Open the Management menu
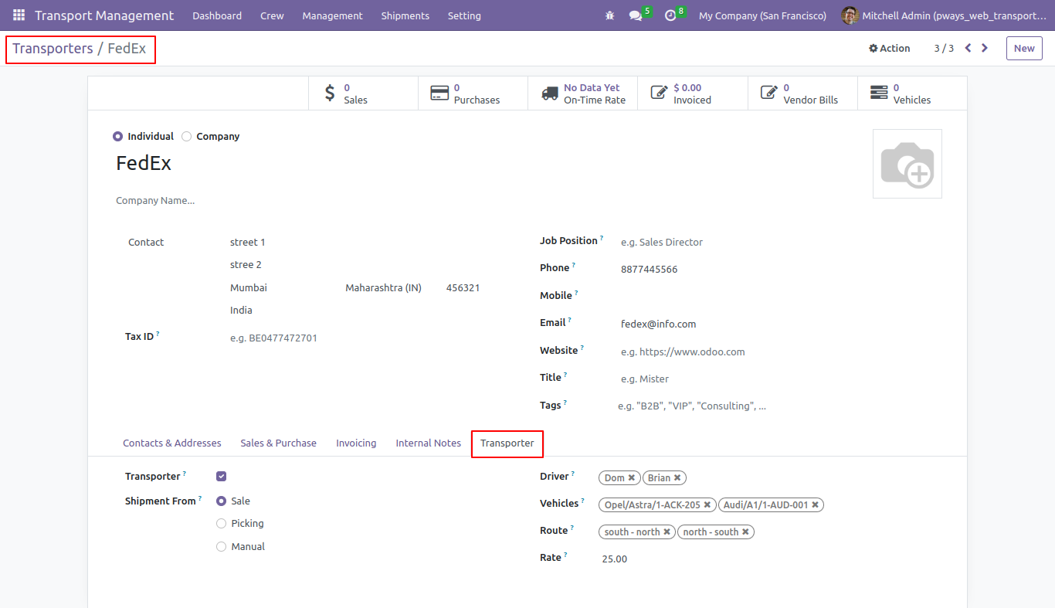The width and height of the screenshot is (1055, 608). tap(332, 15)
